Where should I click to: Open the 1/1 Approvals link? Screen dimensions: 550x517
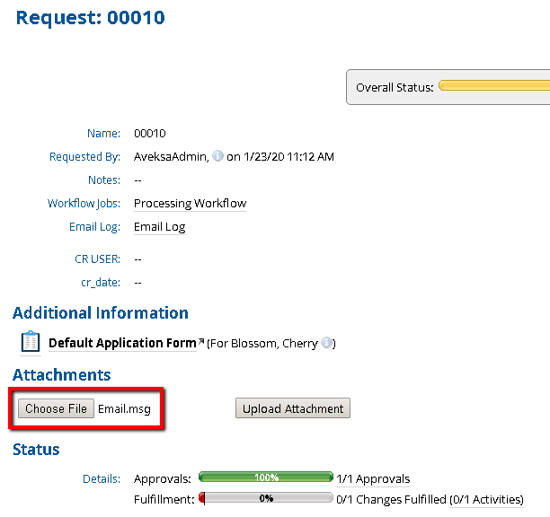tap(373, 479)
